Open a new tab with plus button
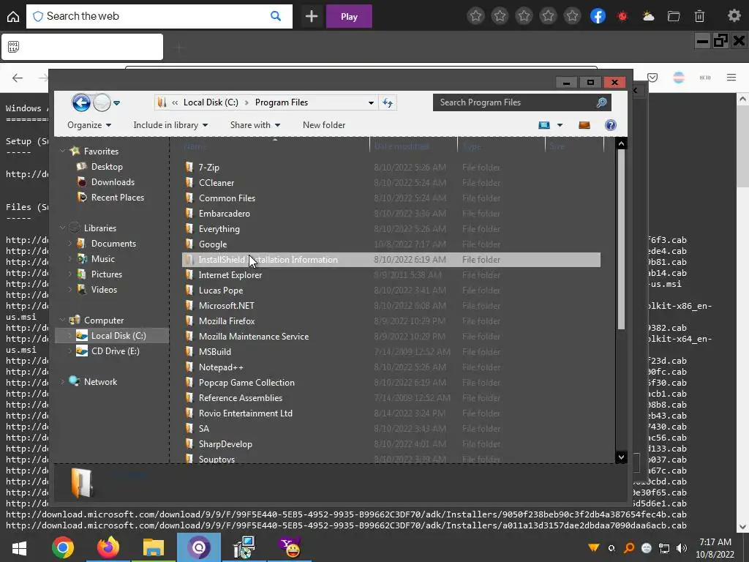This screenshot has width=749, height=562. tap(312, 16)
